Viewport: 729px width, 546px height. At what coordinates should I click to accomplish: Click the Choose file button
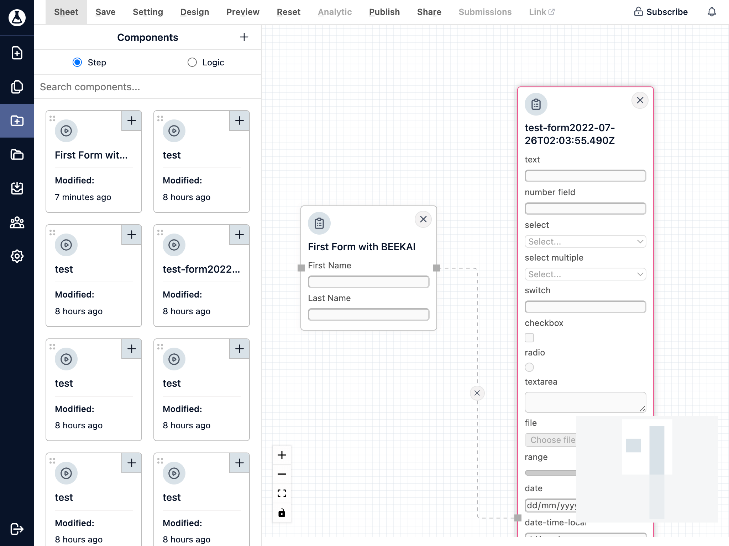[x=551, y=440]
